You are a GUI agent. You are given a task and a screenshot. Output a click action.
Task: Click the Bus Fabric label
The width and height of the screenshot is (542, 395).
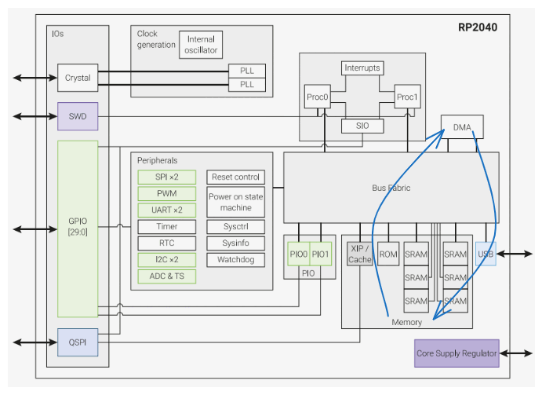[x=391, y=188]
